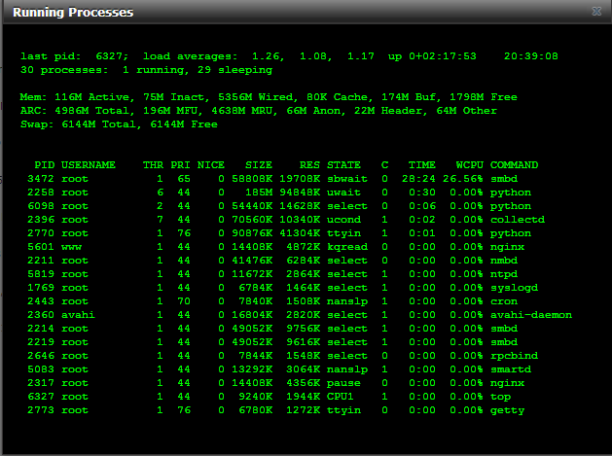
Task: Click the uptime text 0+02:17:53
Action: point(443,56)
